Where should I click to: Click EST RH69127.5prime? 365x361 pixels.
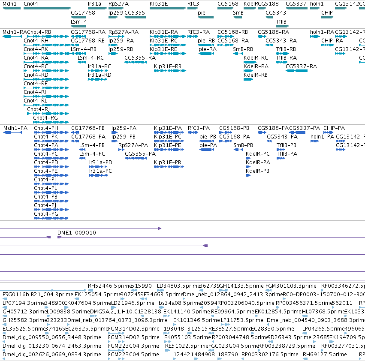coord(325,354)
